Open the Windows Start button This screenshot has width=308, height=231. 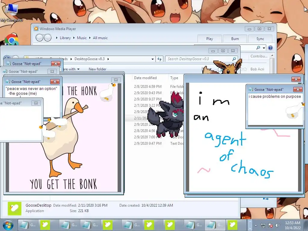click(8, 225)
